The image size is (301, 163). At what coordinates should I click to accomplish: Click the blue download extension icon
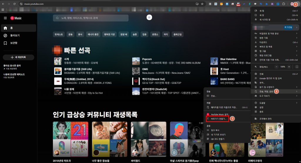pyautogui.click(x=227, y=4)
